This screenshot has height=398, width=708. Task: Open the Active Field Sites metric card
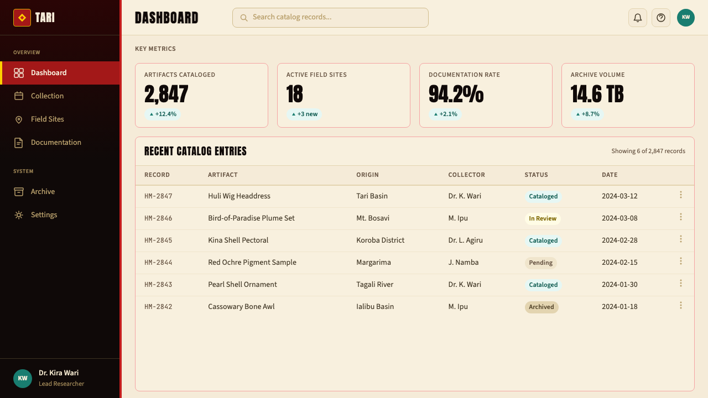point(343,95)
